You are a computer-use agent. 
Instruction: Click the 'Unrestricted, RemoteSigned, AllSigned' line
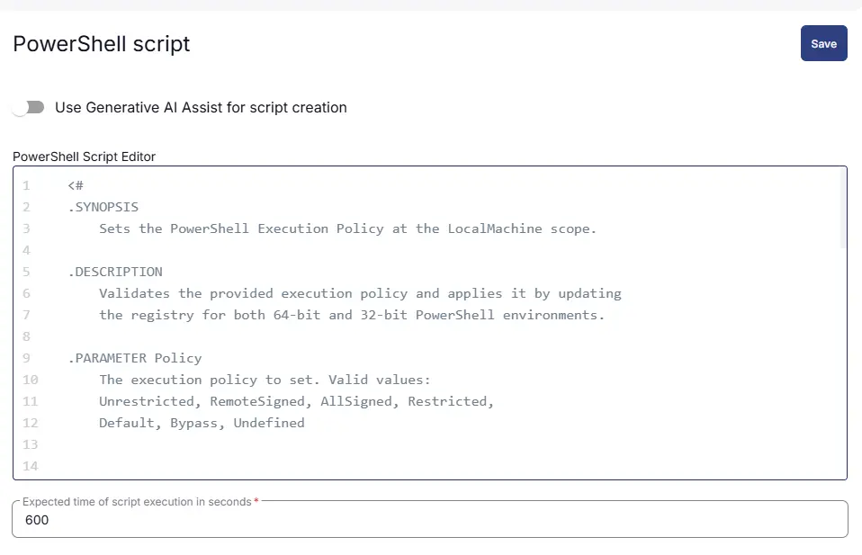click(x=296, y=401)
